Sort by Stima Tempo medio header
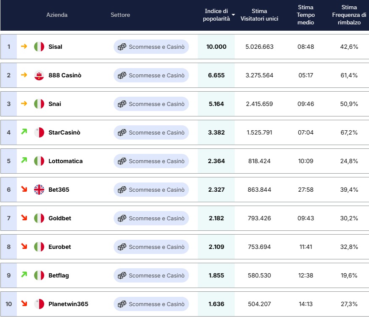369x317 pixels. (x=305, y=15)
